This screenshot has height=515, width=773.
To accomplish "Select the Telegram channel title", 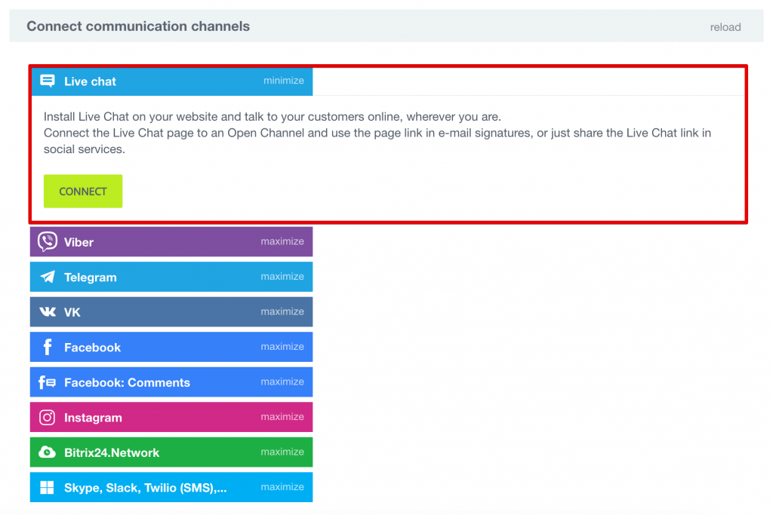I will (x=91, y=277).
